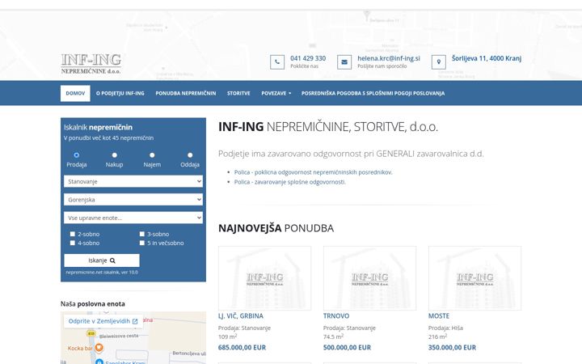Click the LJ. VIČ, GRBINA listing thumbnail

click(x=264, y=278)
